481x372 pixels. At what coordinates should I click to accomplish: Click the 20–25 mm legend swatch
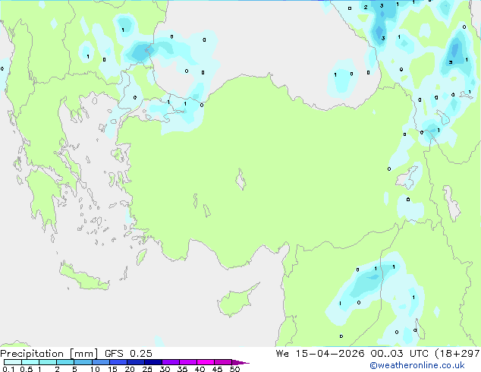135,362
